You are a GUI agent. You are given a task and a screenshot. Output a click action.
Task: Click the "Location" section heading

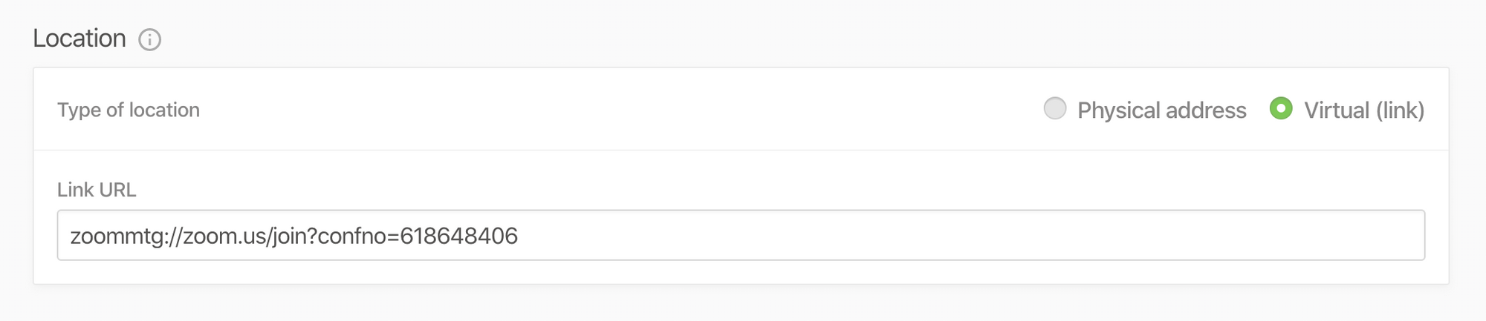click(x=80, y=39)
